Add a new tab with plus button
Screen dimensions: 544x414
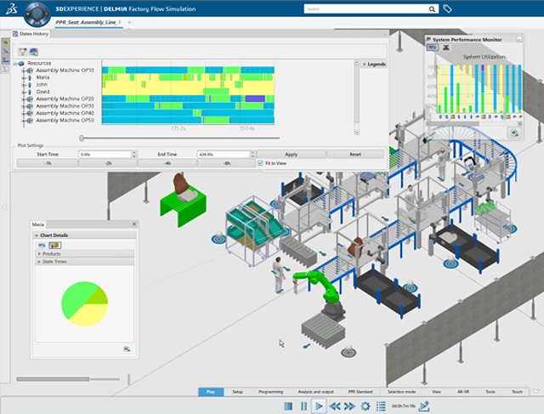(129, 22)
